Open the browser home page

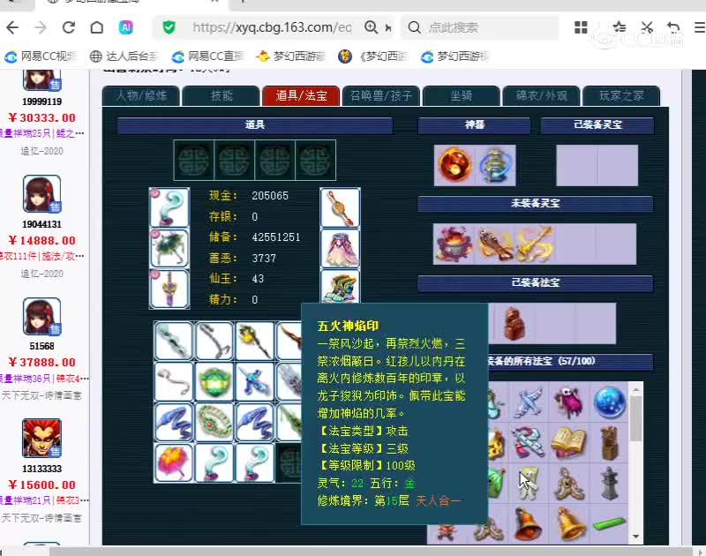pos(97,28)
